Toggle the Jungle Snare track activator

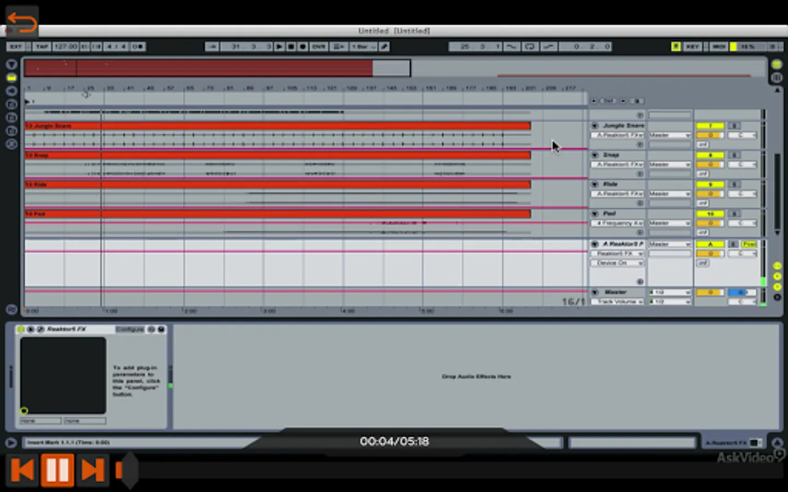click(710, 126)
